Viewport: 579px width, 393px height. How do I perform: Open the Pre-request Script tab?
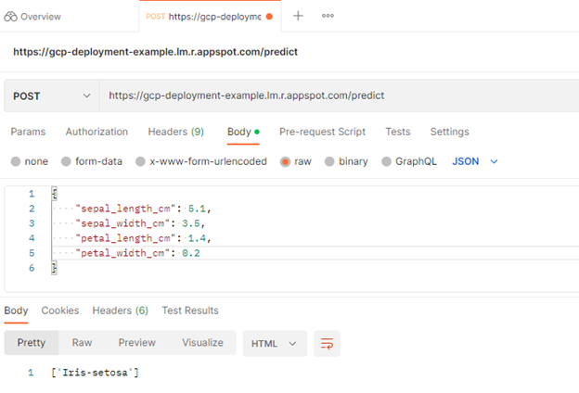point(322,132)
